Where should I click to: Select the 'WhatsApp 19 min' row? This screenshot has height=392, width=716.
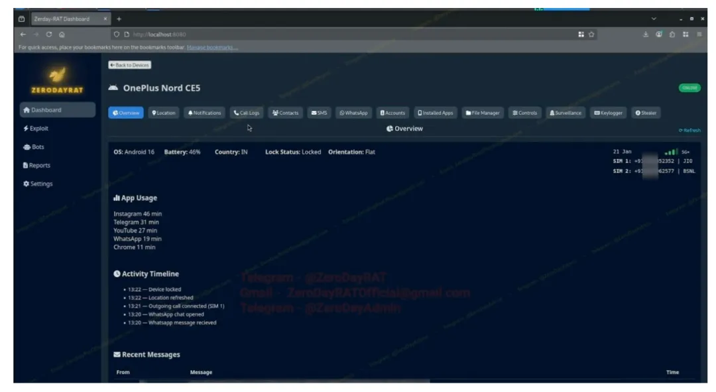137,239
